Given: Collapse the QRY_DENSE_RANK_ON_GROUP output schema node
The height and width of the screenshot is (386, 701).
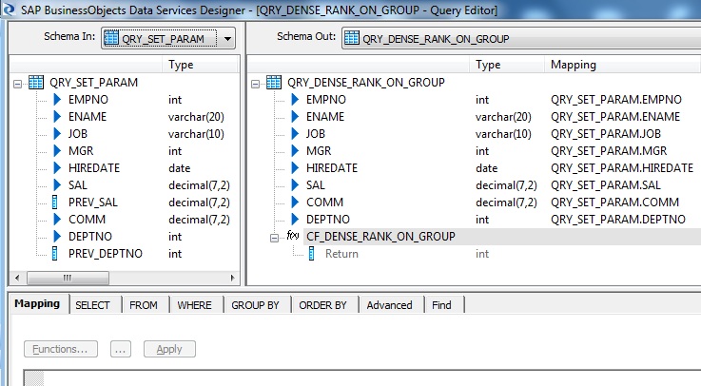Looking at the screenshot, I should tap(255, 84).
